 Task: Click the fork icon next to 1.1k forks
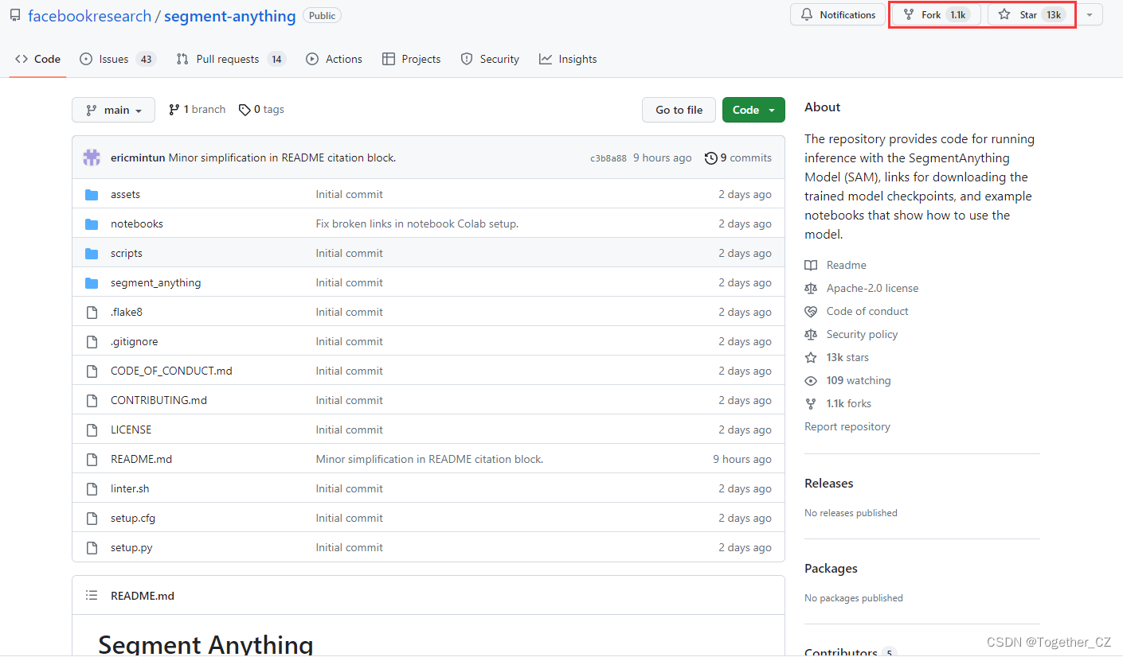pos(811,403)
